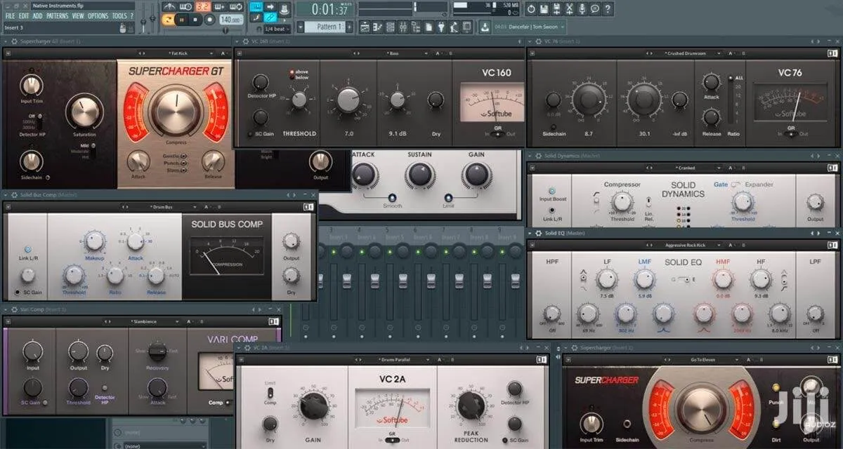Click the microphone recording icon in the toolbar

(x=582, y=9)
